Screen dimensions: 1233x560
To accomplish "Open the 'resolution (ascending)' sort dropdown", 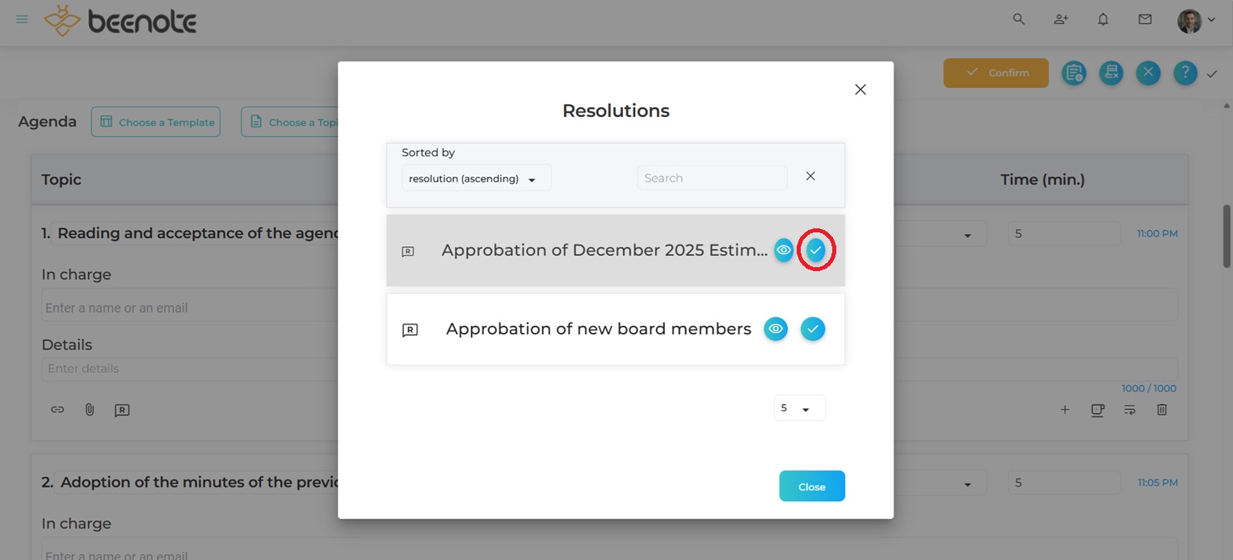I will (x=476, y=178).
